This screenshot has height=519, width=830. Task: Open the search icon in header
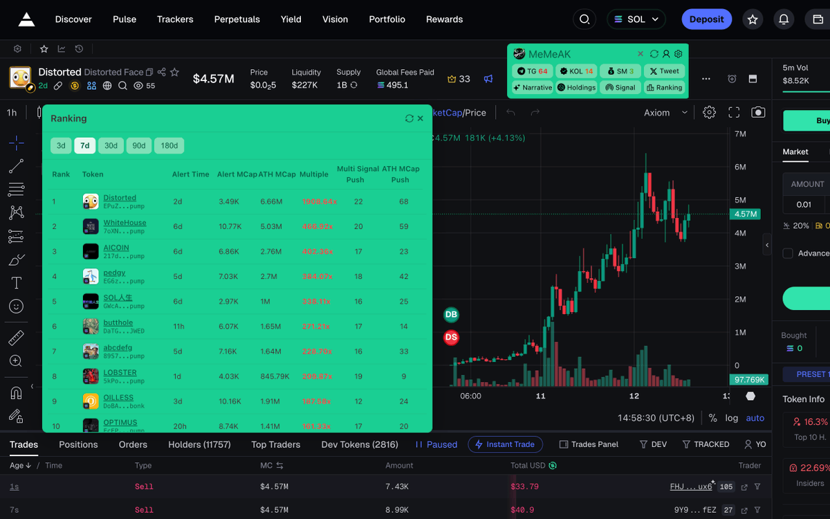pos(584,19)
